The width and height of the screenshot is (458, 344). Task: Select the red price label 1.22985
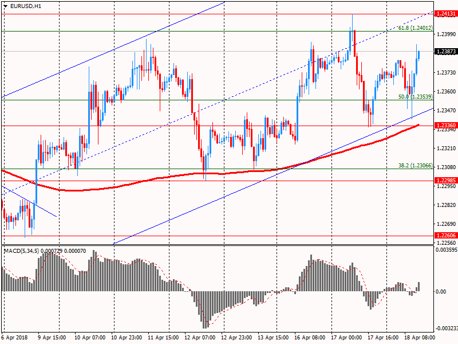tap(446, 181)
